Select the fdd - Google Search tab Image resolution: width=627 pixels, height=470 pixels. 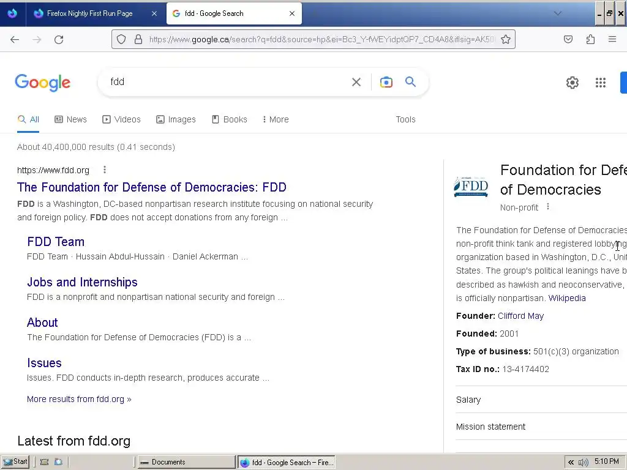(234, 13)
